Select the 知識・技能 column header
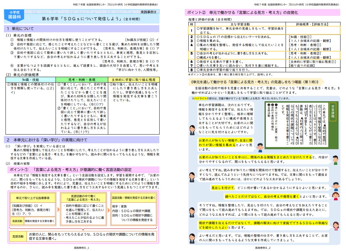346x251 pixels. (x=31, y=79)
